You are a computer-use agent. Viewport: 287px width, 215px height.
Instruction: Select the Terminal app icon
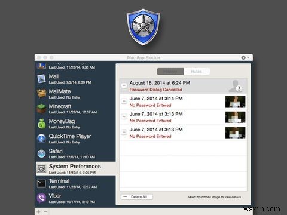click(x=41, y=183)
